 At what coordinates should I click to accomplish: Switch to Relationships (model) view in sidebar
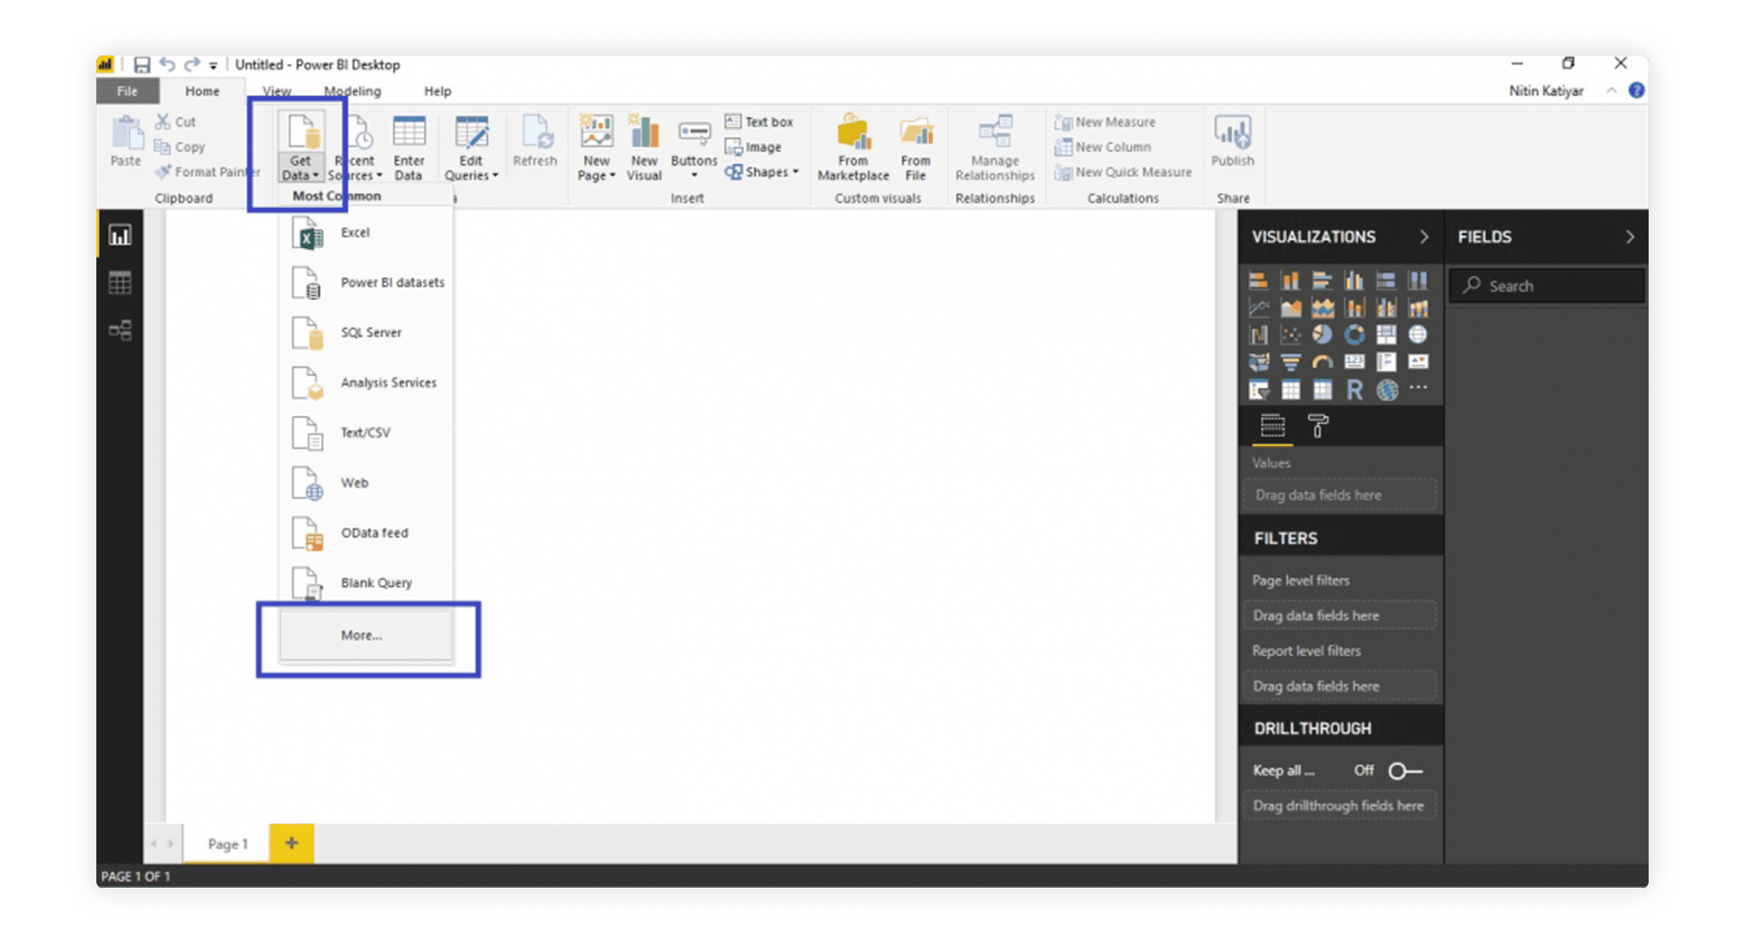point(120,330)
